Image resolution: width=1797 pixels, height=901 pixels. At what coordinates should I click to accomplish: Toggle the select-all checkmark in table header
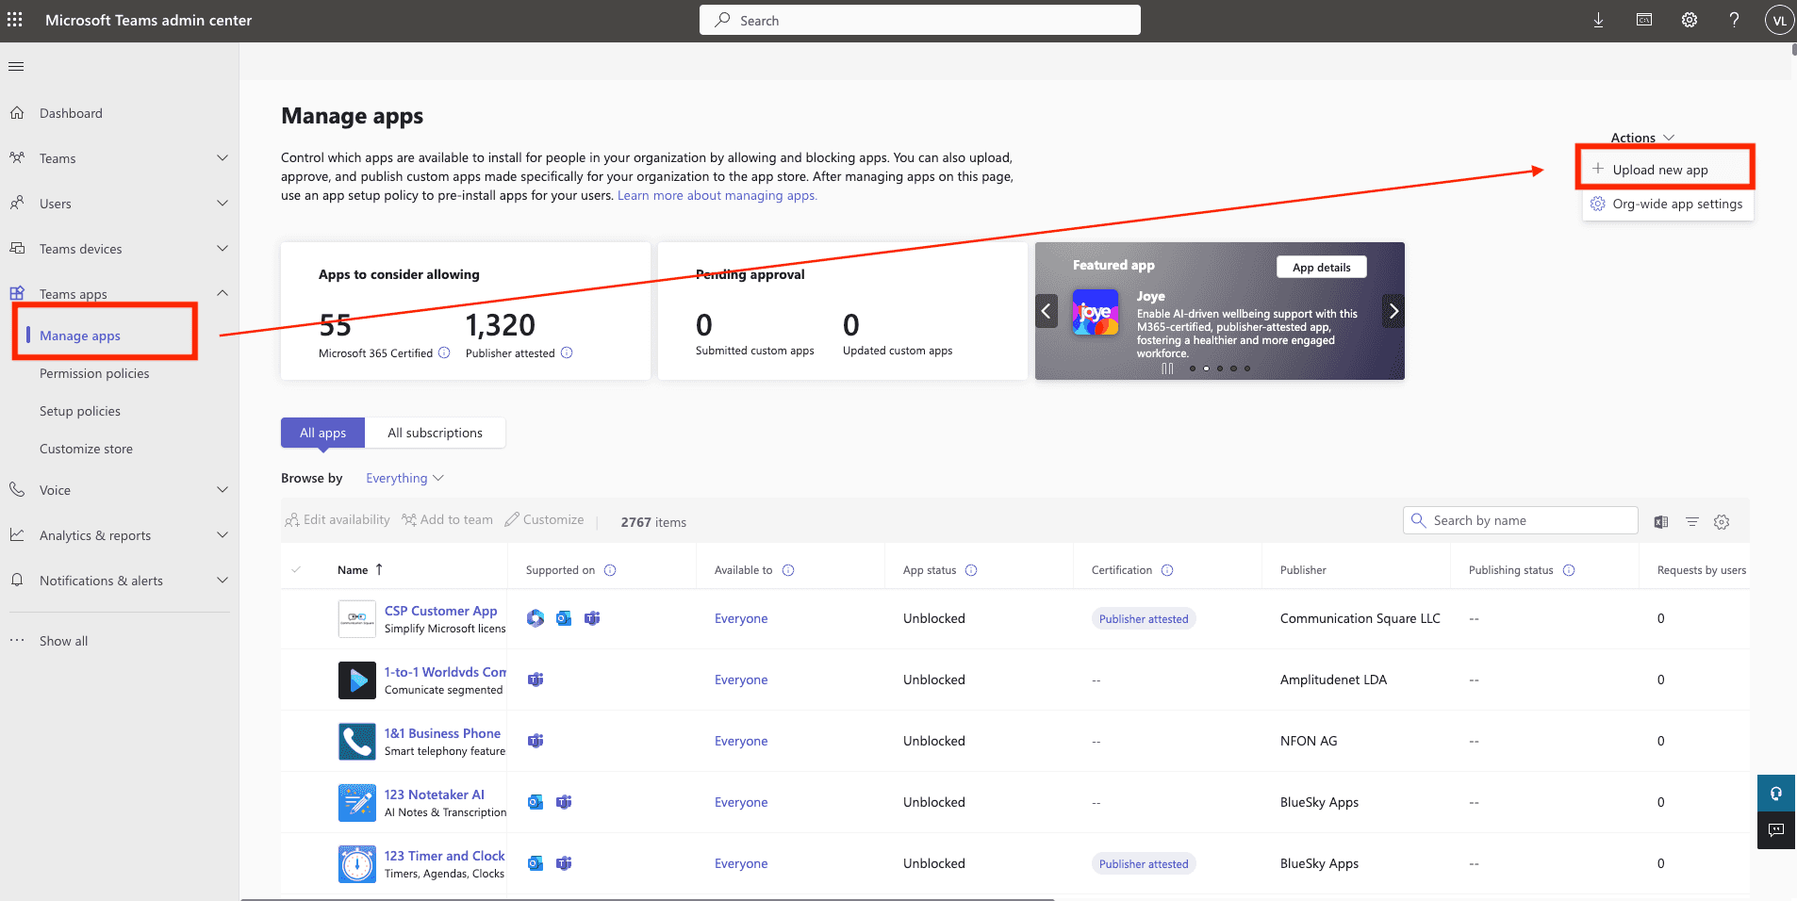pyautogui.click(x=296, y=569)
